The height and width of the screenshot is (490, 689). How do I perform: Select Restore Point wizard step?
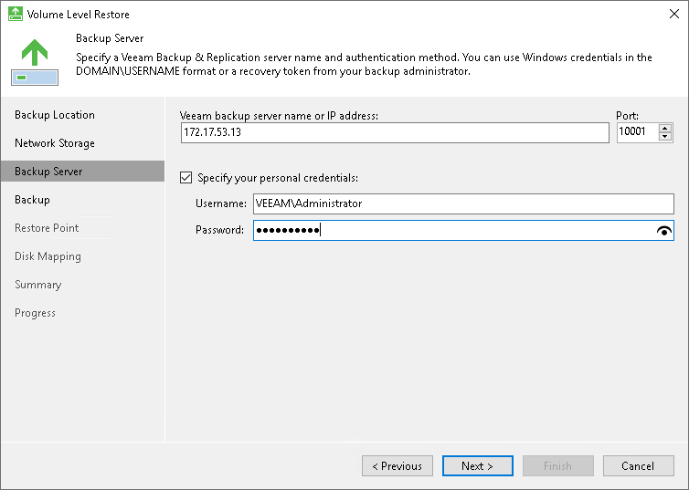tap(47, 228)
